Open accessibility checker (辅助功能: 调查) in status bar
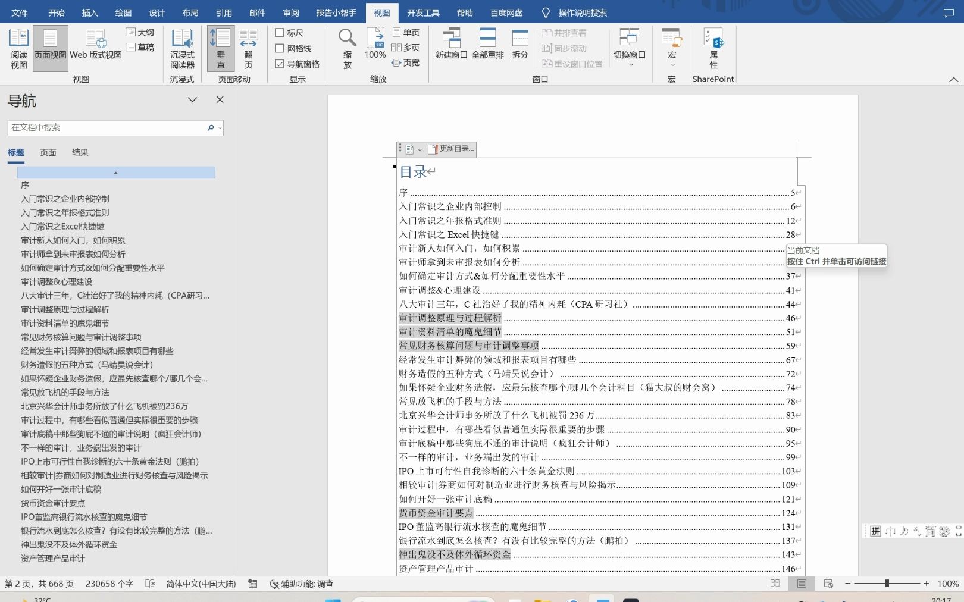The image size is (964, 602). (x=302, y=584)
